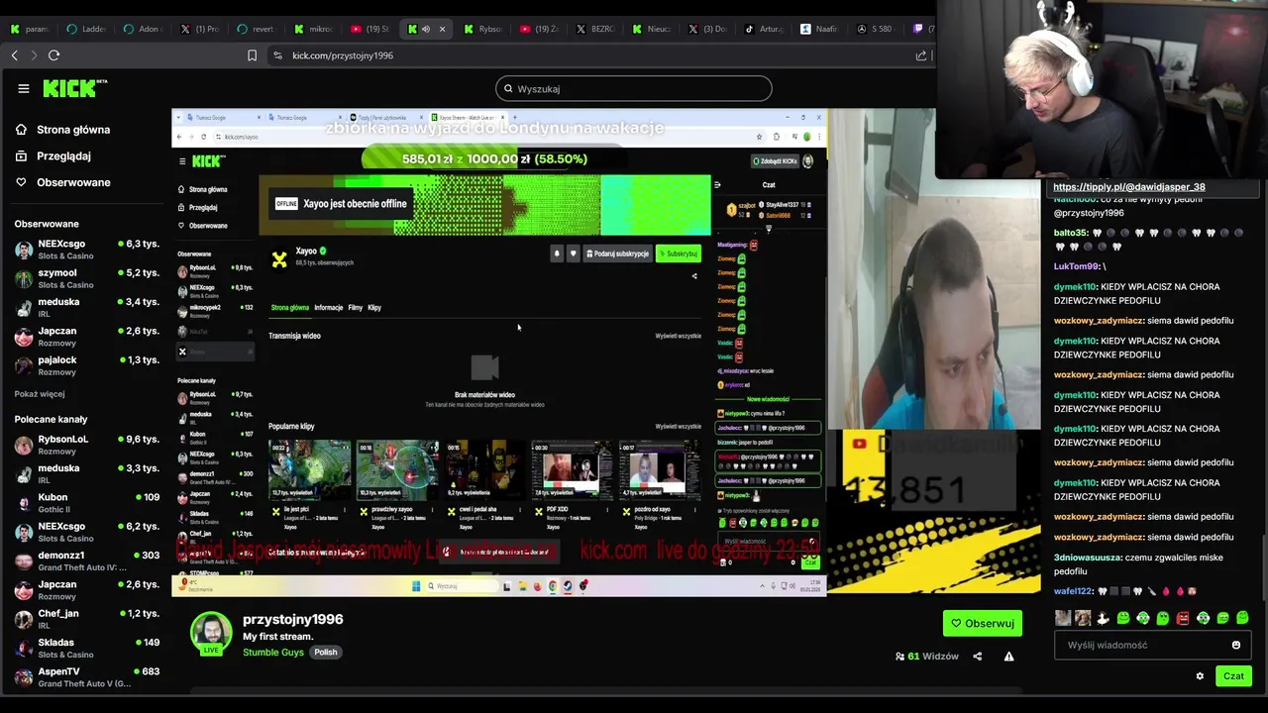
Task: Open AspenTV channel
Action: click(x=86, y=677)
